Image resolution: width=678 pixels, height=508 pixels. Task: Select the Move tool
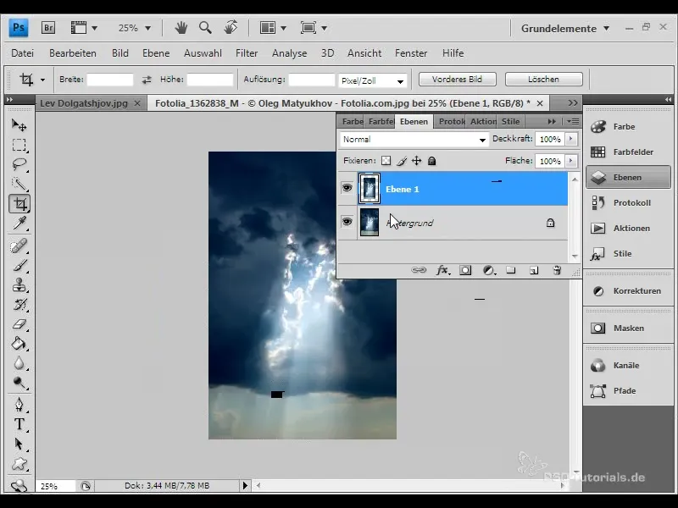pyautogui.click(x=19, y=125)
